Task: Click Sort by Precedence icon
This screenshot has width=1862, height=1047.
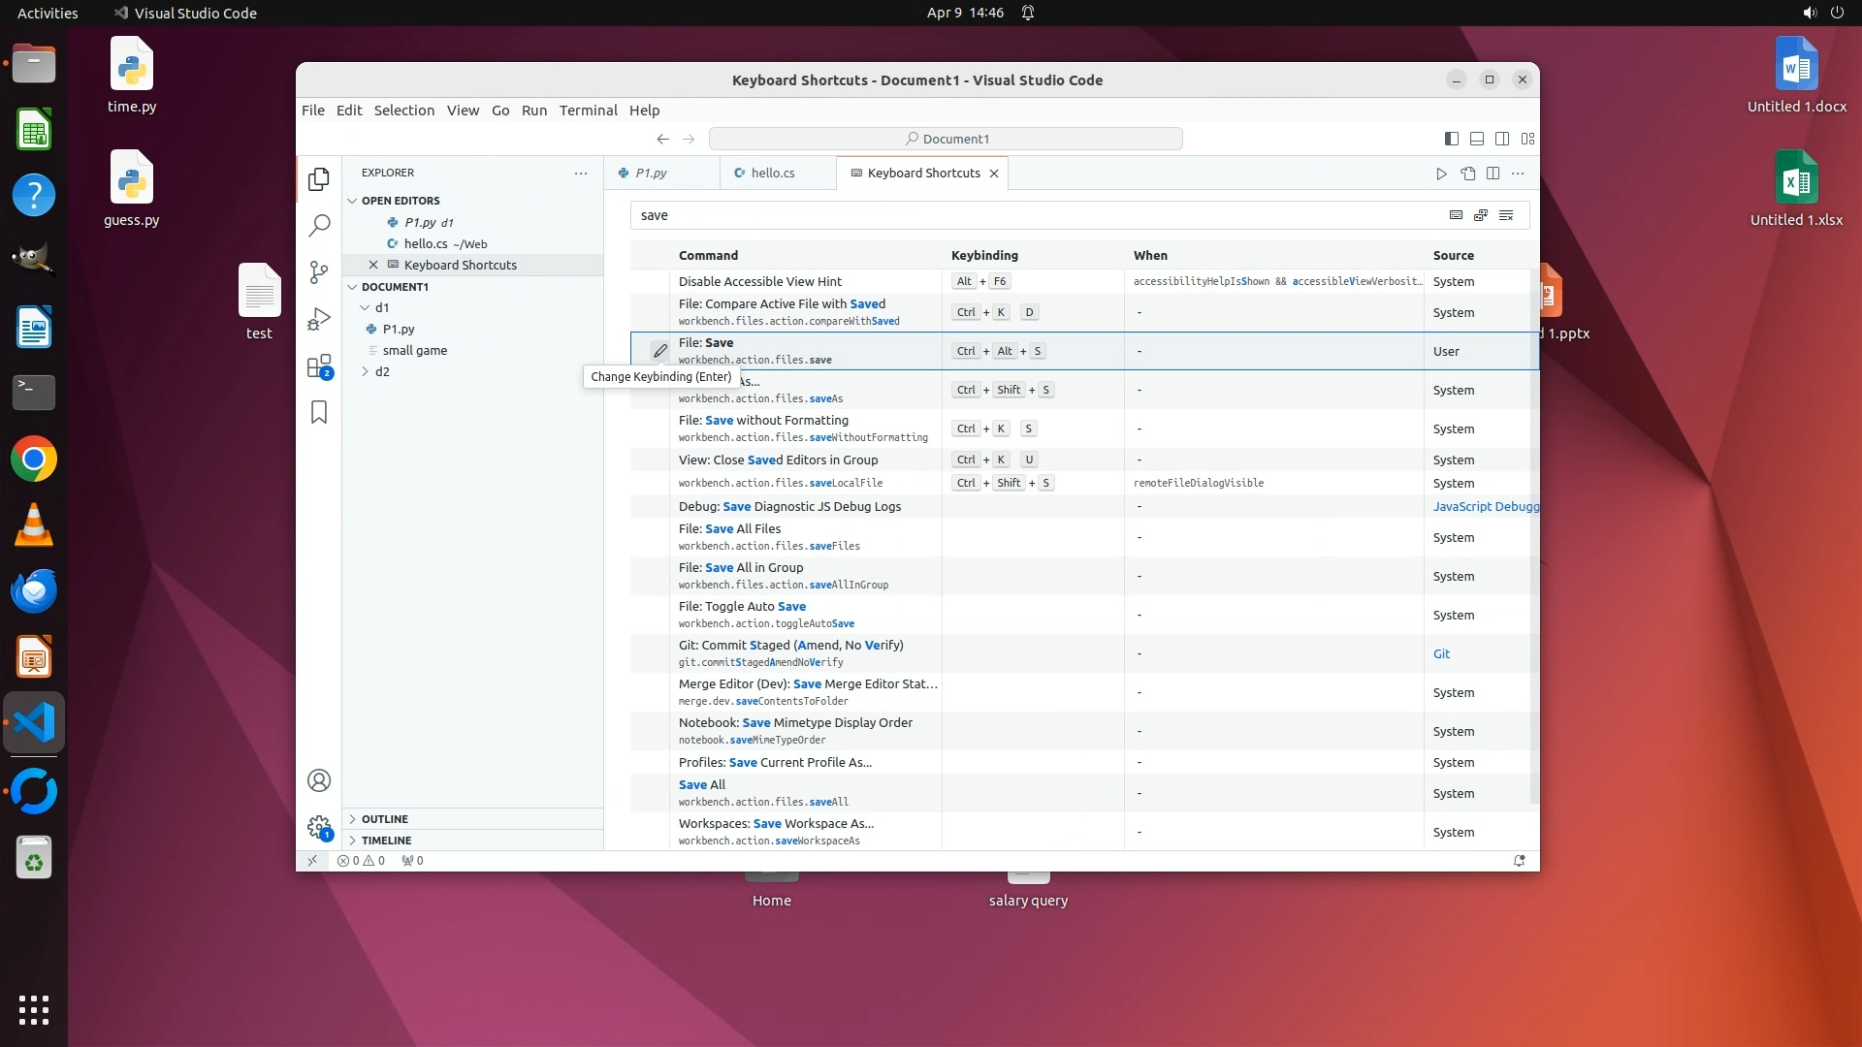Action: click(1481, 215)
